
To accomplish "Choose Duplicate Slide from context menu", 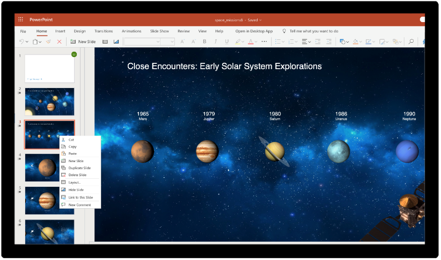I will tap(80, 167).
